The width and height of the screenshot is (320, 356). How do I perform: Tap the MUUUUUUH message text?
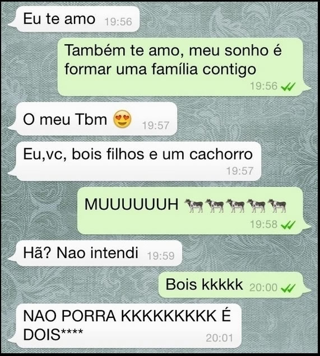(131, 204)
